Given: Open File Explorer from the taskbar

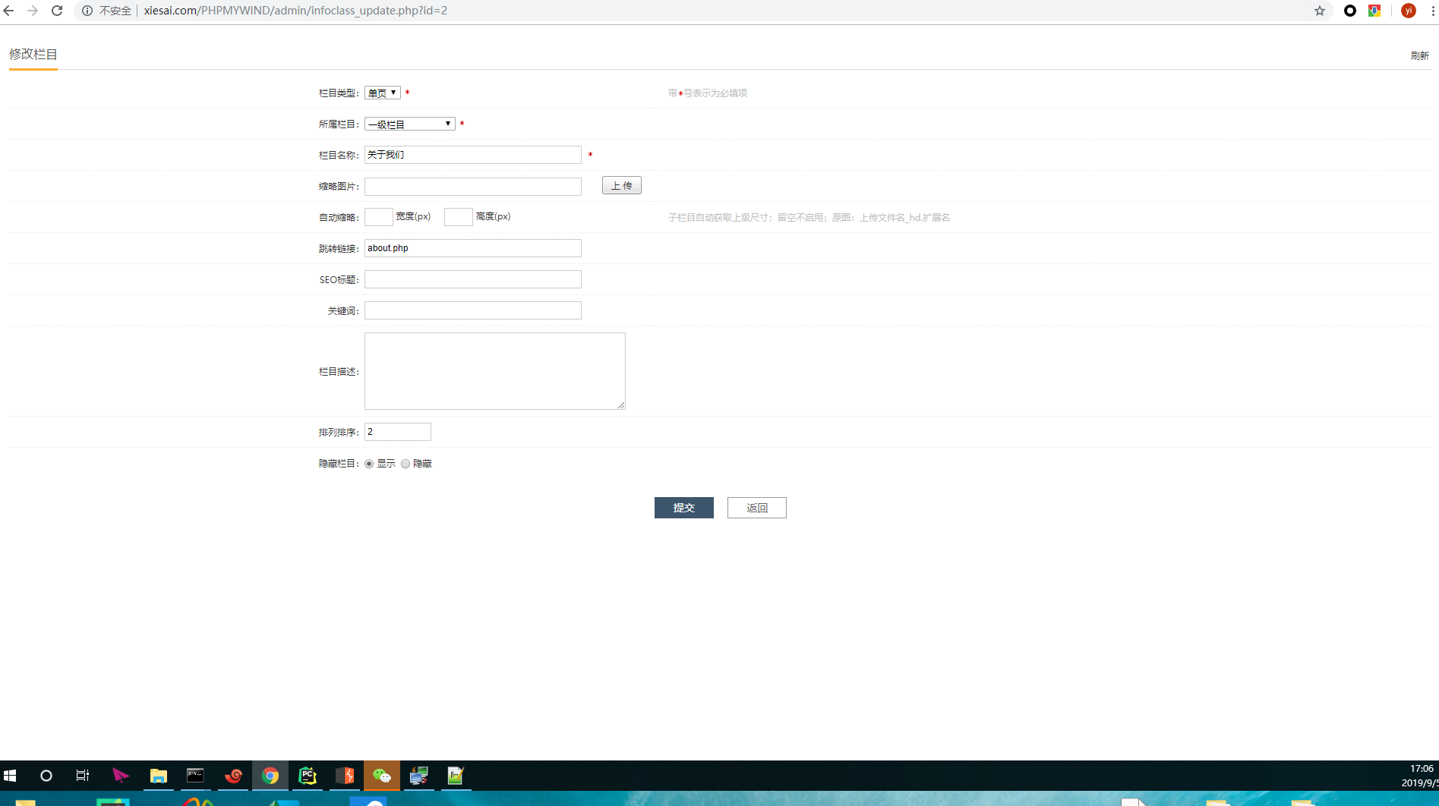Looking at the screenshot, I should pos(158,776).
